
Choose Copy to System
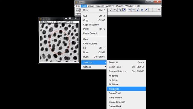[94, 25]
